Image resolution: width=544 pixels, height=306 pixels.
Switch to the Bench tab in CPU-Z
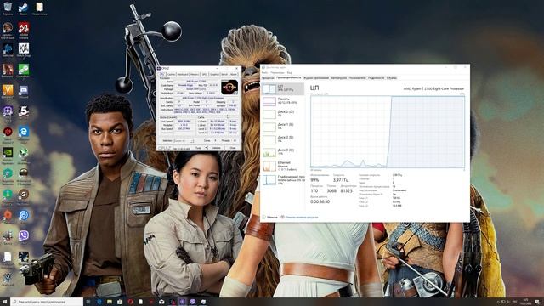[224, 74]
